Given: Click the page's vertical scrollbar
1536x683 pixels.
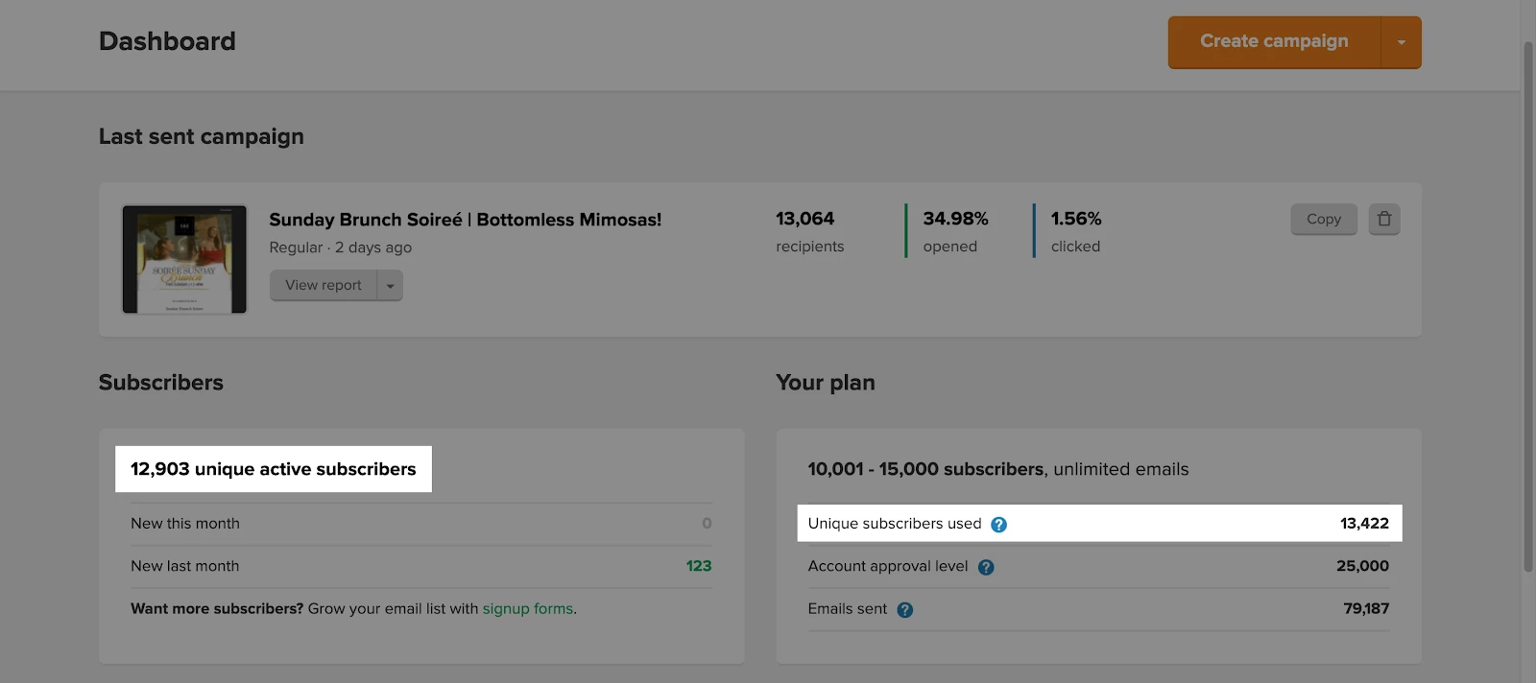Looking at the screenshot, I should pos(1528,307).
